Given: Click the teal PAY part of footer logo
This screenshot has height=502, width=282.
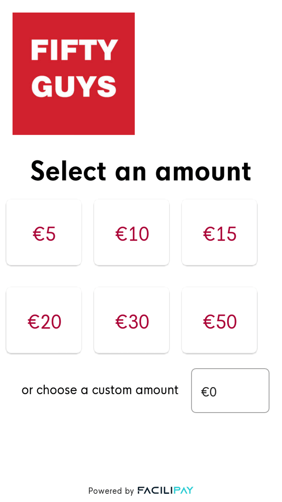Looking at the screenshot, I should pos(183,490).
